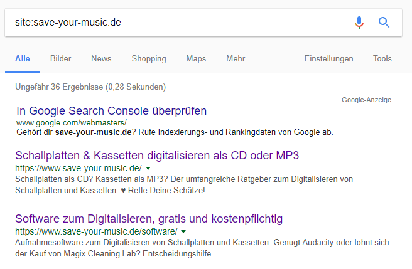Open the Mehr menu
This screenshot has height=269, width=412.
pos(236,58)
